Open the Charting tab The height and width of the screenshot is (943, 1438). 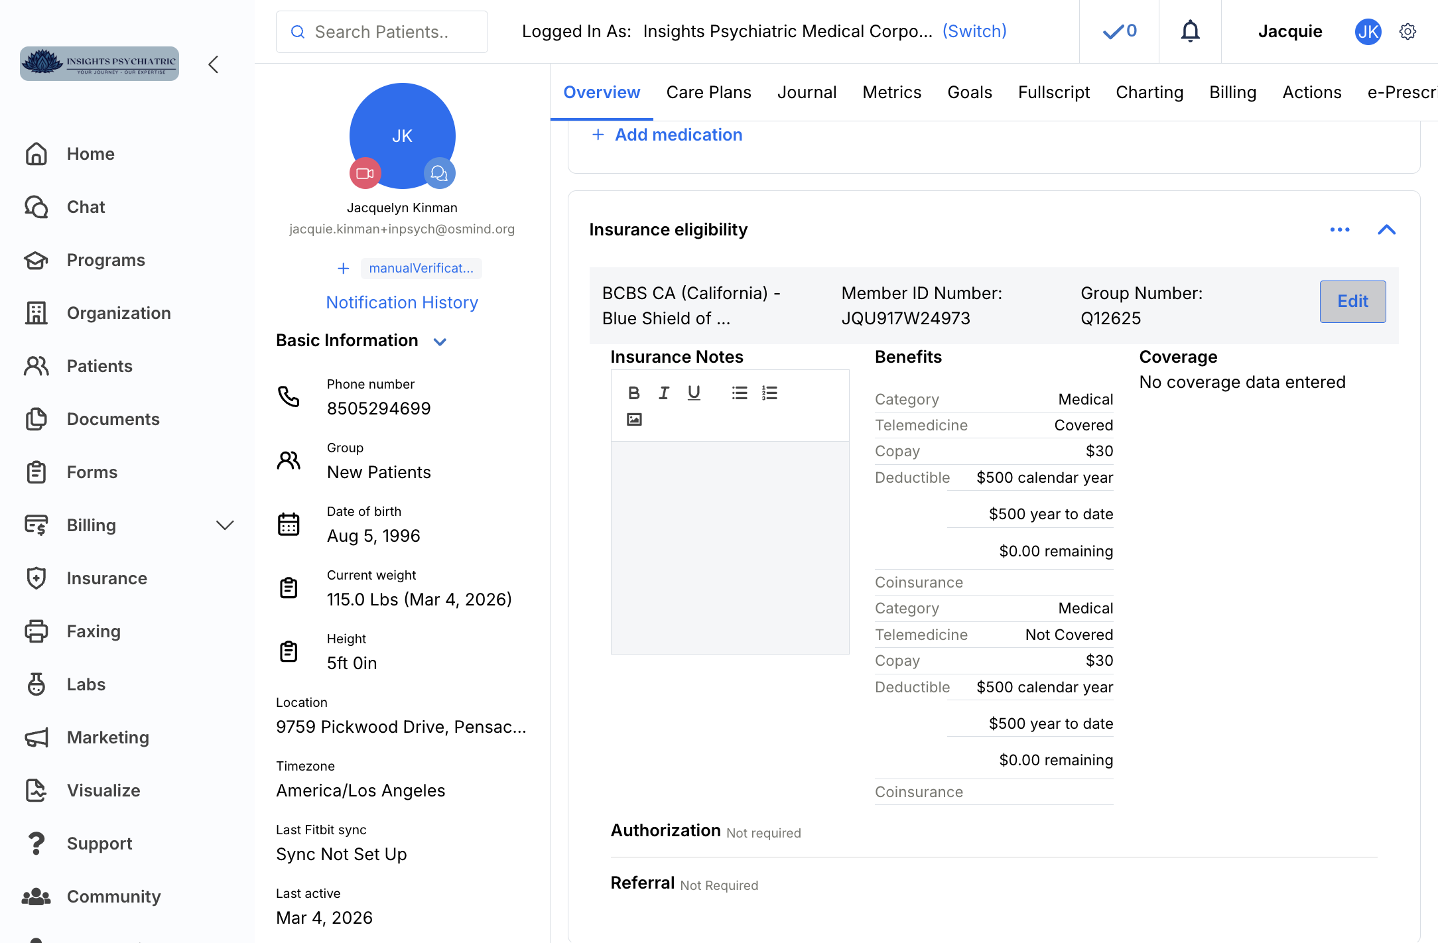coord(1149,92)
